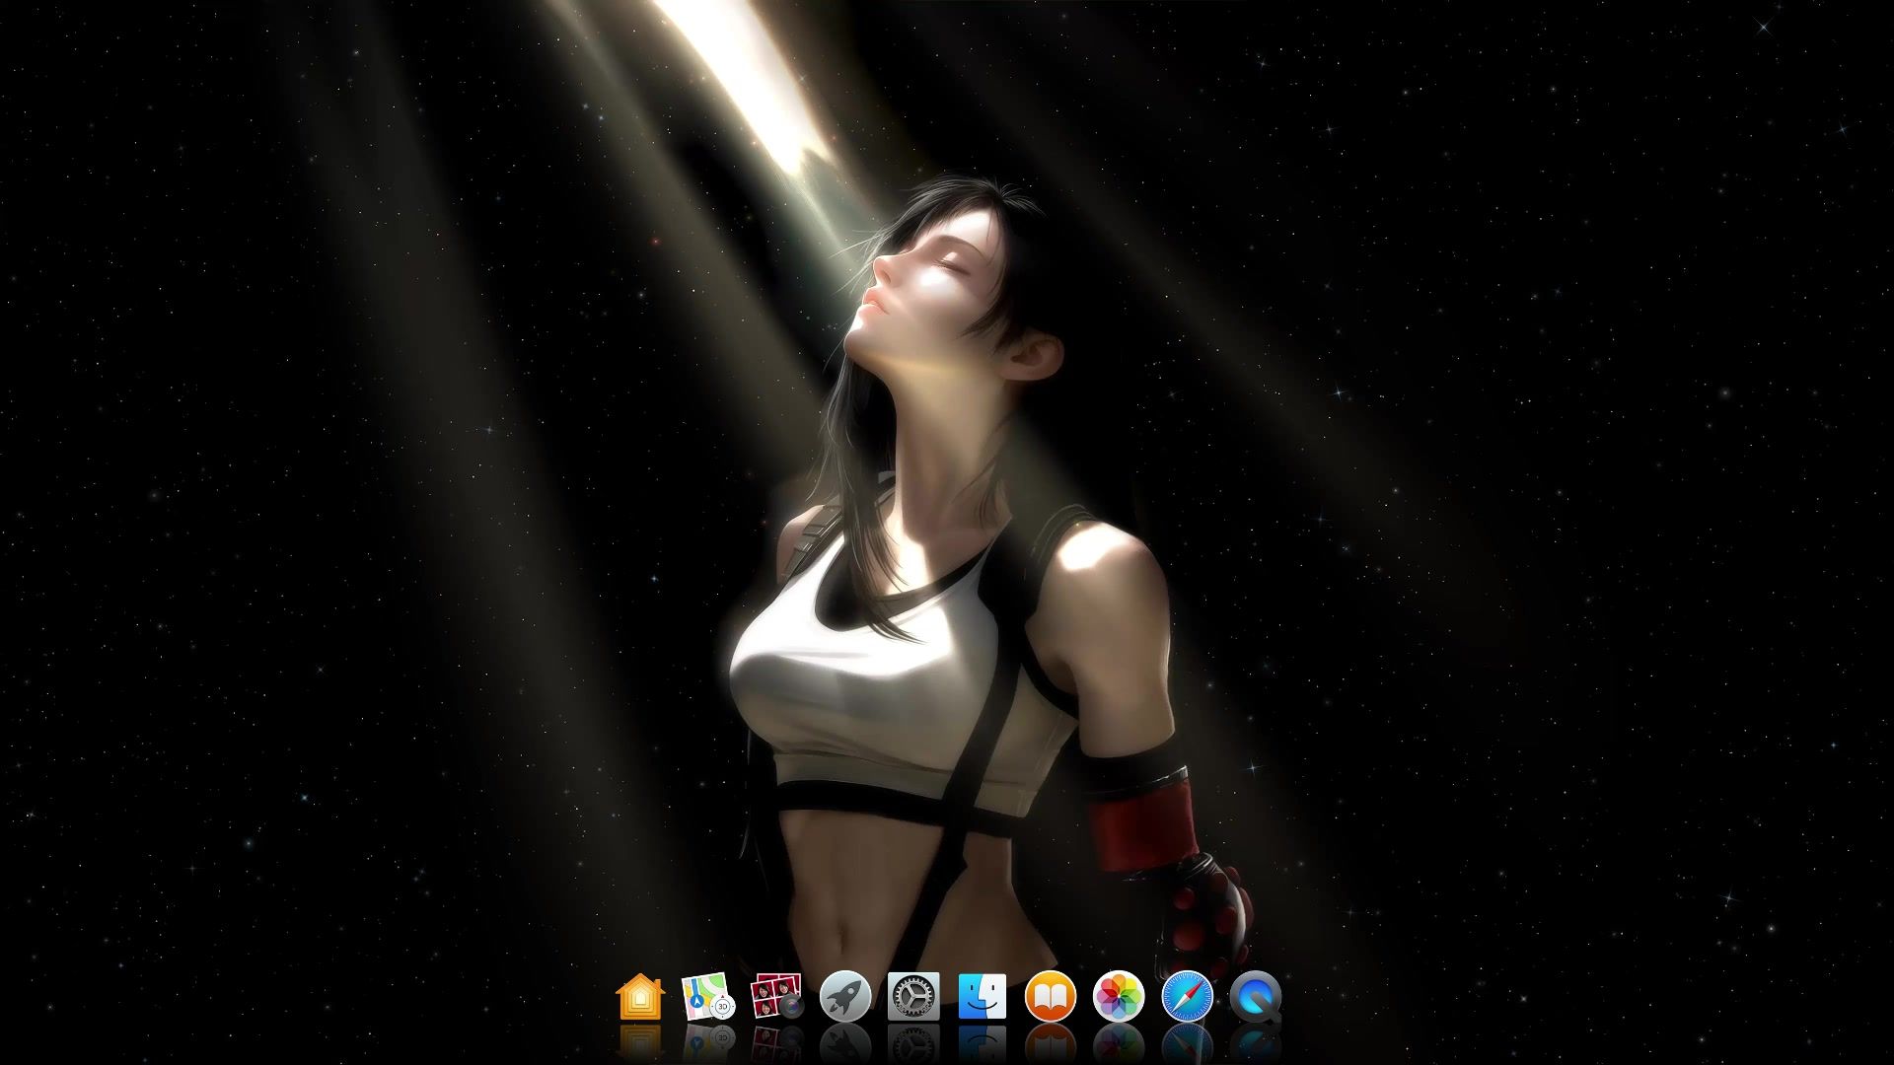The height and width of the screenshot is (1065, 1894).
Task: Open the Photos app in the dock
Action: 1119,997
